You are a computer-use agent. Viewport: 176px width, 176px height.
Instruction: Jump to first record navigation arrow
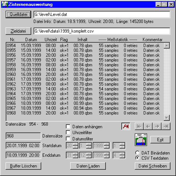coord(139,126)
